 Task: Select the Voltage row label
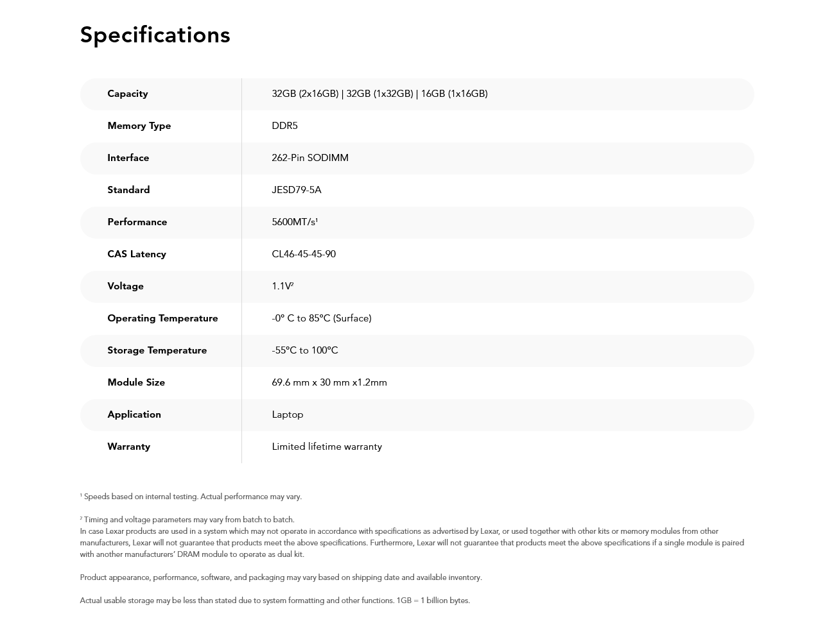126,286
